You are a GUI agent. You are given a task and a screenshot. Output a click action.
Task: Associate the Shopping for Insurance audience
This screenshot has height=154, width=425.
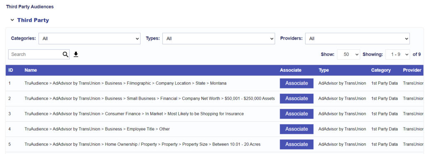[x=296, y=114]
